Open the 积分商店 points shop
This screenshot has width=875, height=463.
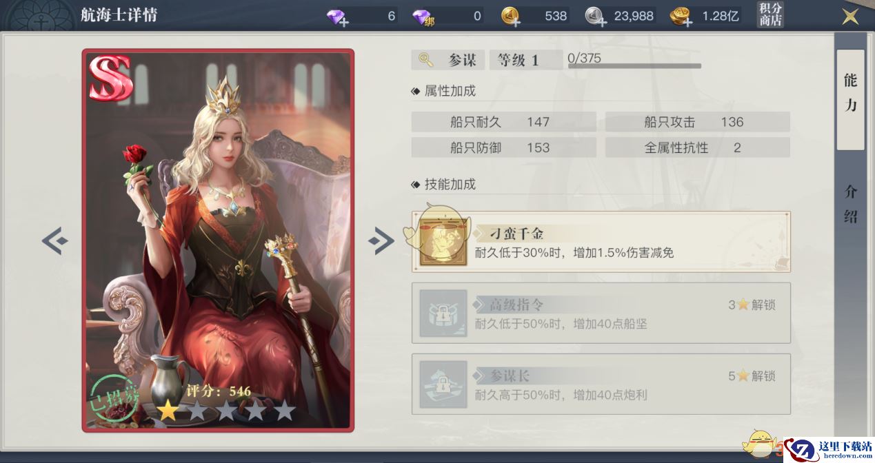coord(770,15)
